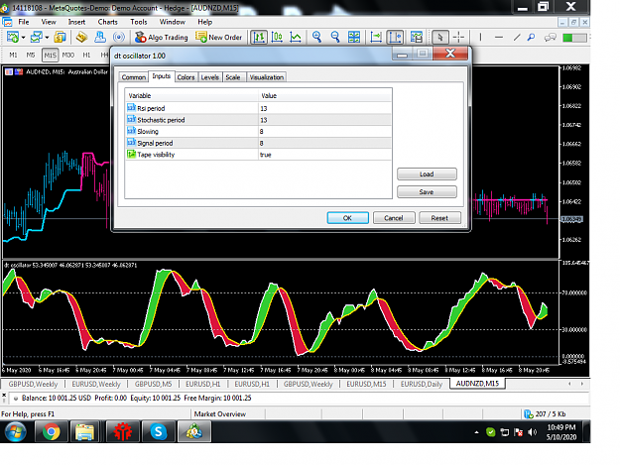This screenshot has width=620, height=465.
Task: Select the Rsi period value cell
Action: (324, 108)
